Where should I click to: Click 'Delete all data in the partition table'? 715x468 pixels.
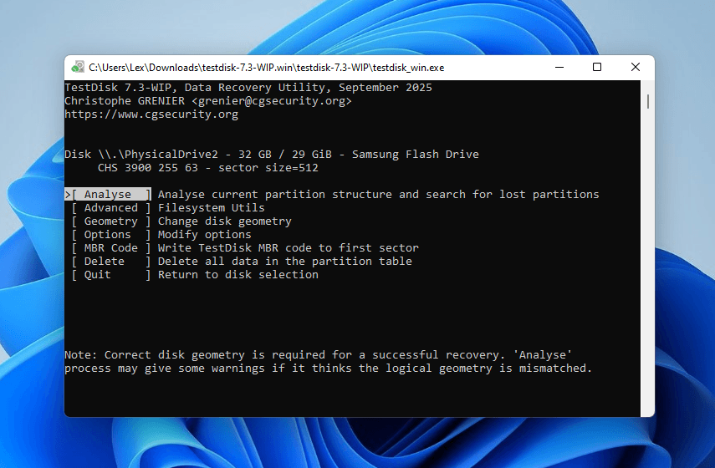click(x=285, y=262)
